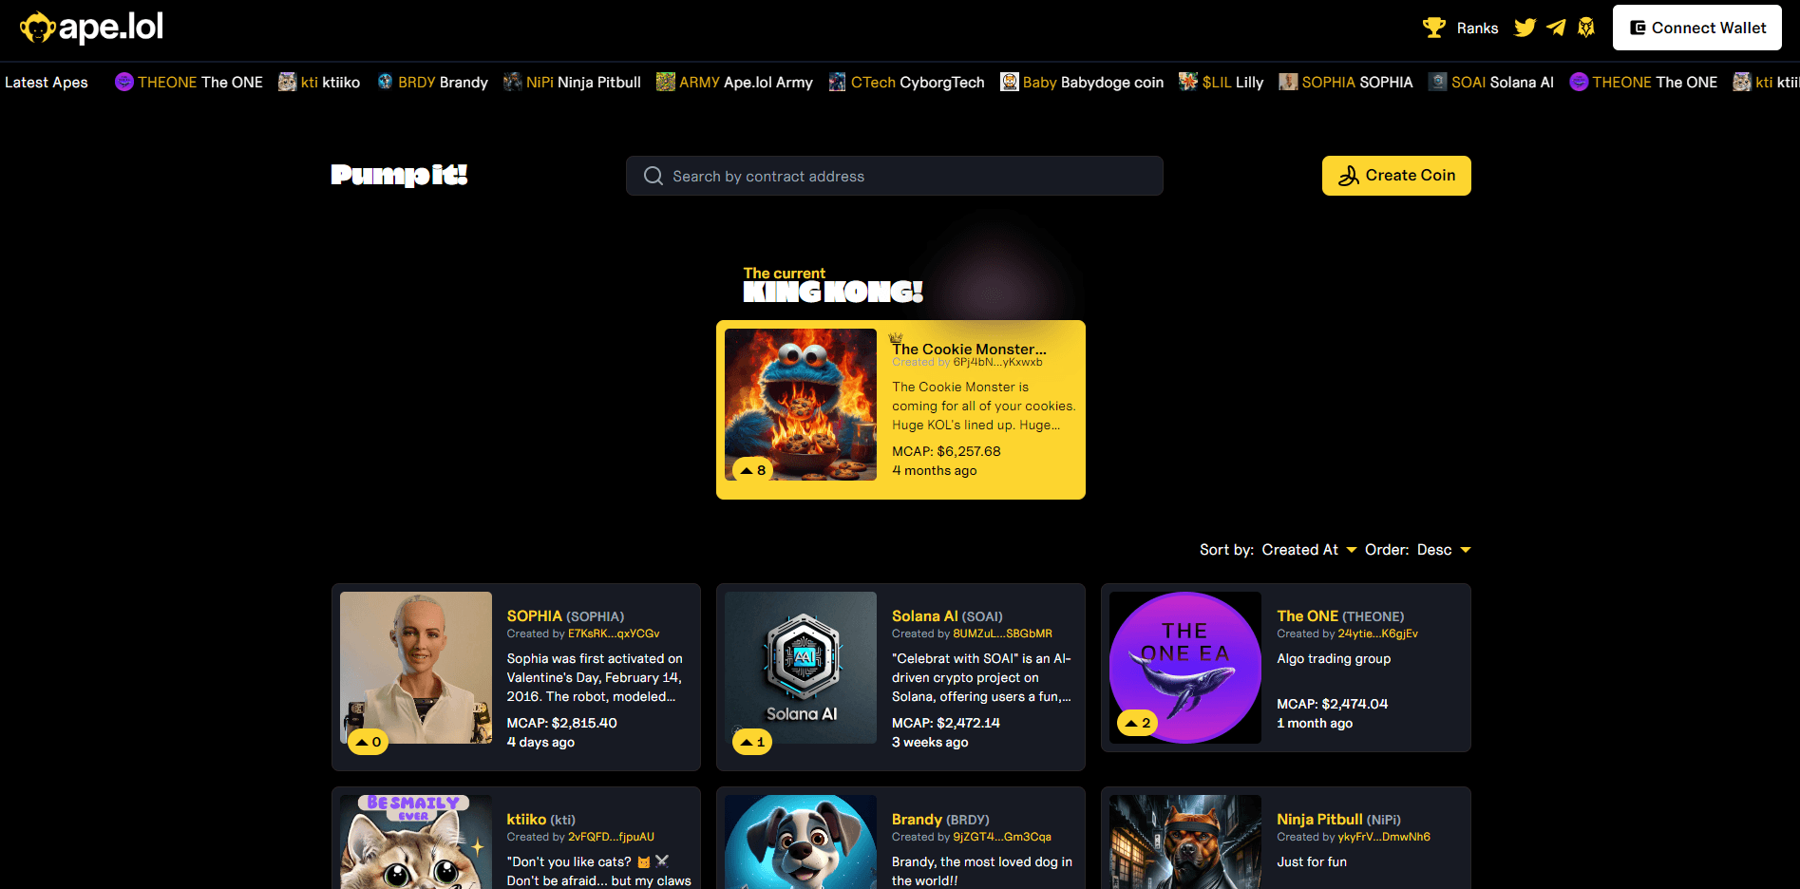Upvote The ONE coin card
The image size is (1800, 889).
coord(1137,723)
